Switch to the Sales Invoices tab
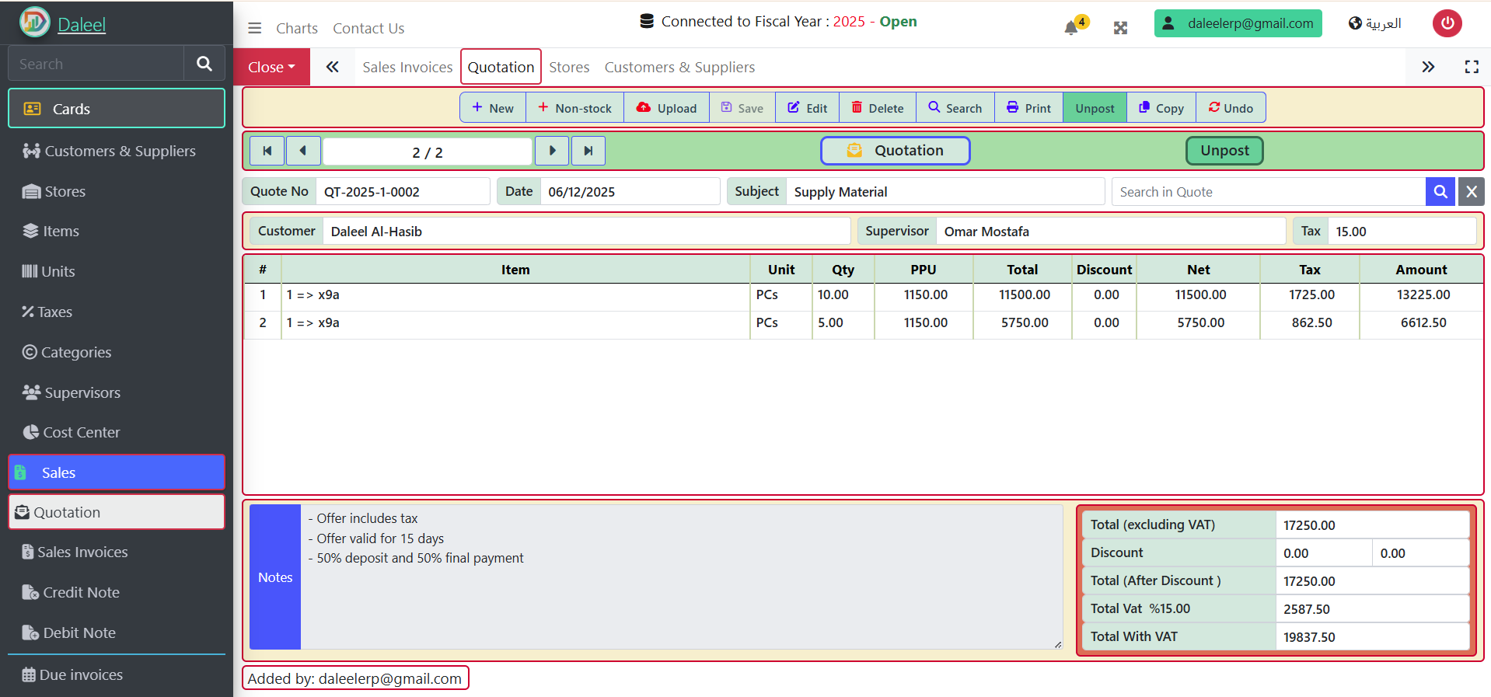Screen dimensions: 1491x697 click(x=407, y=68)
